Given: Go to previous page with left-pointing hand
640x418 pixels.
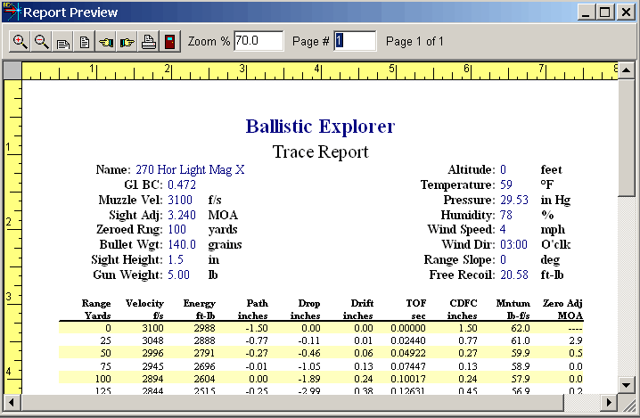Looking at the screenshot, I should (105, 41).
